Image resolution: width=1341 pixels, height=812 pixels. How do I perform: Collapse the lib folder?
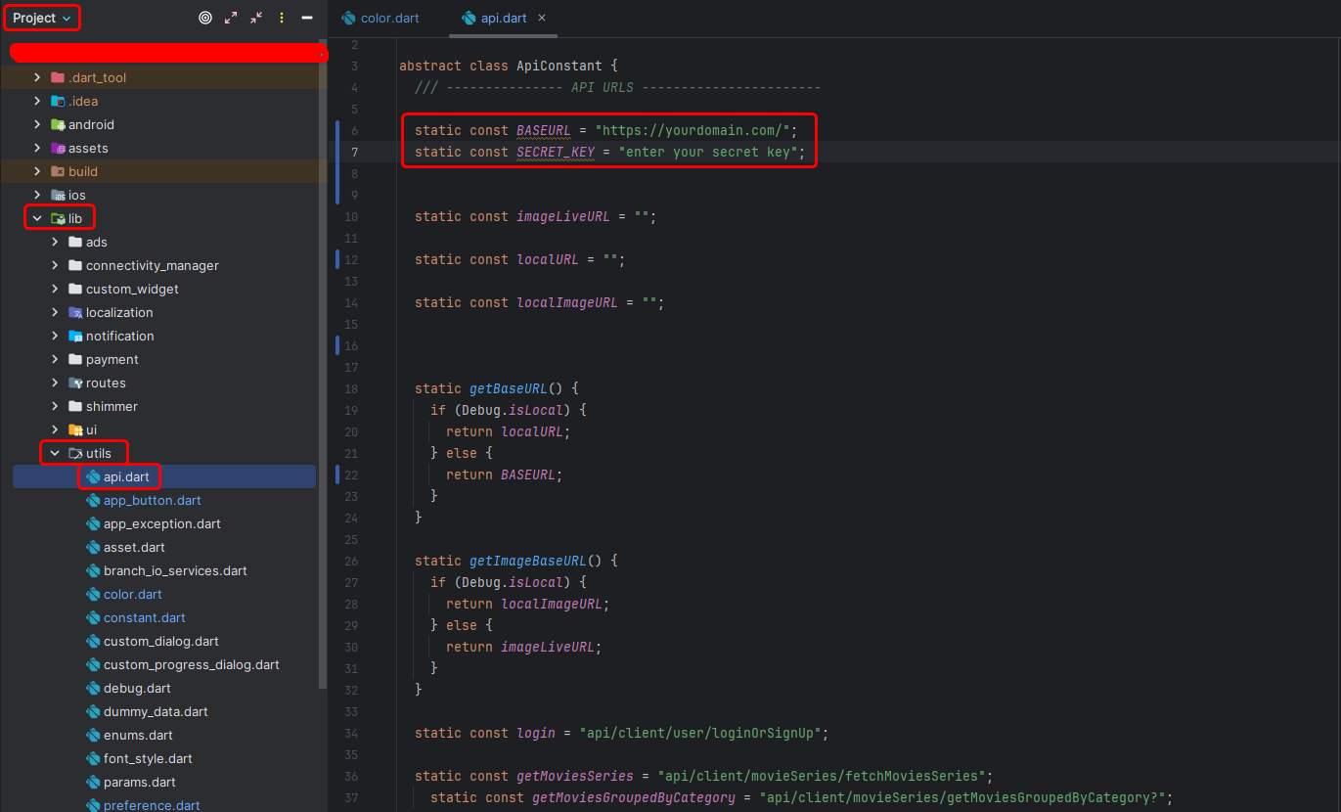37,218
